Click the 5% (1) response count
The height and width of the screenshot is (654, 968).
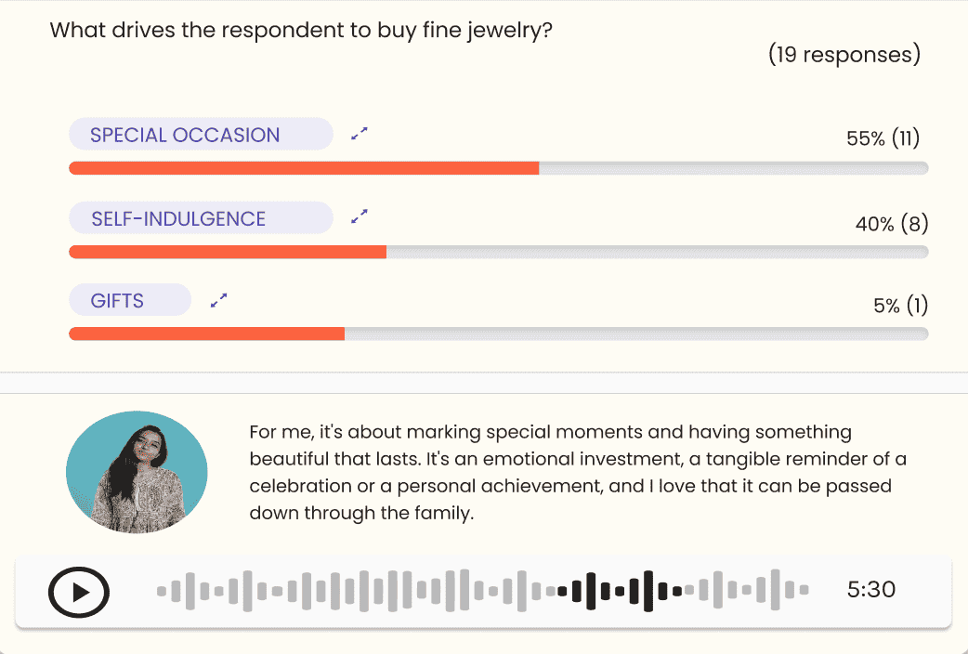tap(900, 306)
